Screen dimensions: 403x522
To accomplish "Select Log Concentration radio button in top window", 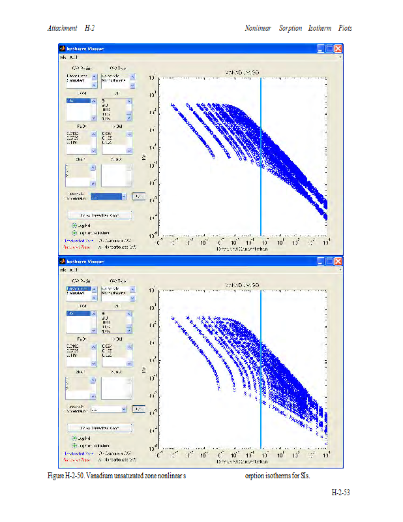I will click(x=74, y=232).
